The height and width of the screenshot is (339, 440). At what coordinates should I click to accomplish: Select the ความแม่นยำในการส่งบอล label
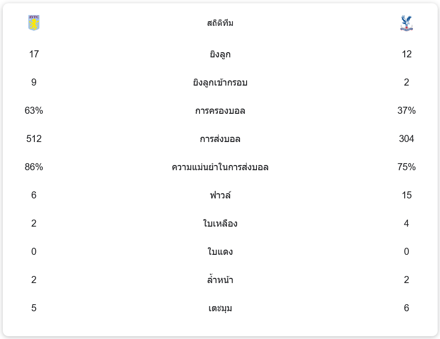(x=220, y=167)
